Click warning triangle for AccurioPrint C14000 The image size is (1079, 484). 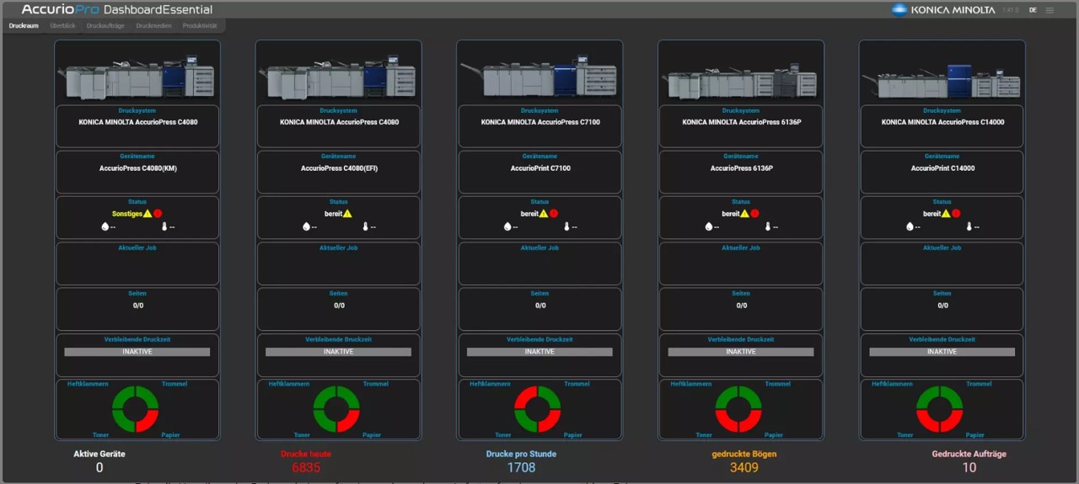(946, 214)
